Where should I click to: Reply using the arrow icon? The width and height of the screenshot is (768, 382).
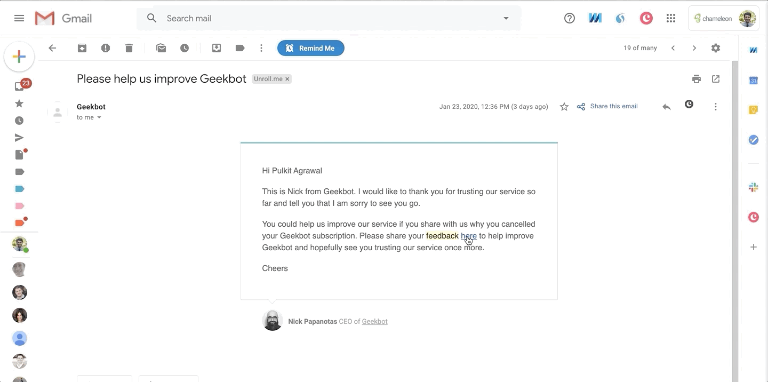(x=666, y=107)
